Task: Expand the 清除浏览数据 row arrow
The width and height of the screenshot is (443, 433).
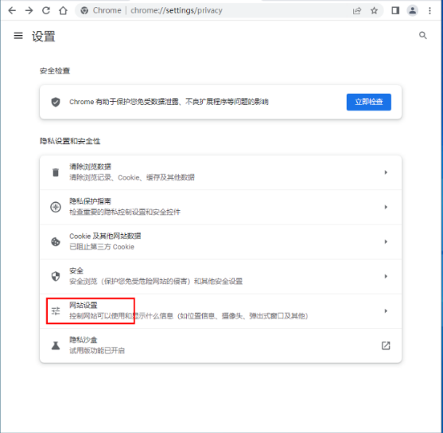Action: coord(386,172)
